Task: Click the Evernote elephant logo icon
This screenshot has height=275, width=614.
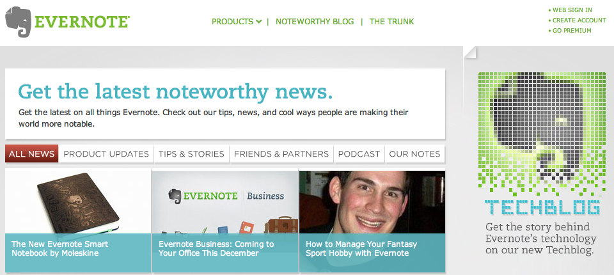Action: click(18, 22)
